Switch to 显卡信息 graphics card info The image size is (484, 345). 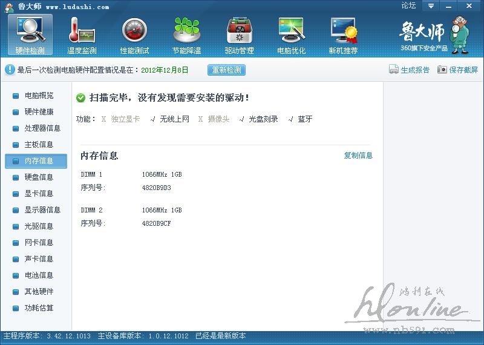point(38,194)
